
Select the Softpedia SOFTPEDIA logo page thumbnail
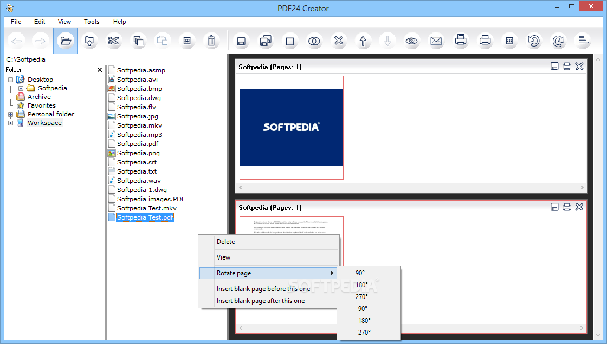(x=291, y=128)
